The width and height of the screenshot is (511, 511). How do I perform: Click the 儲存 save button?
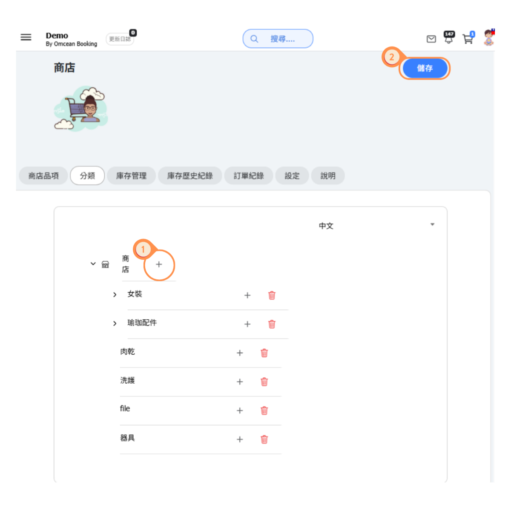click(x=425, y=68)
